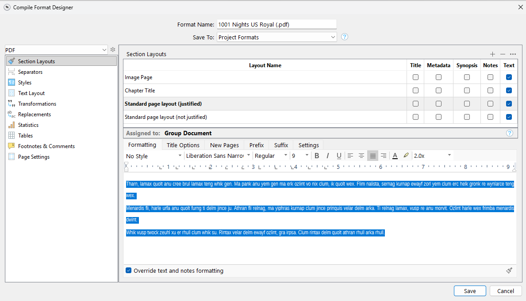Click the Cancel button
526x301 pixels.
pos(506,291)
